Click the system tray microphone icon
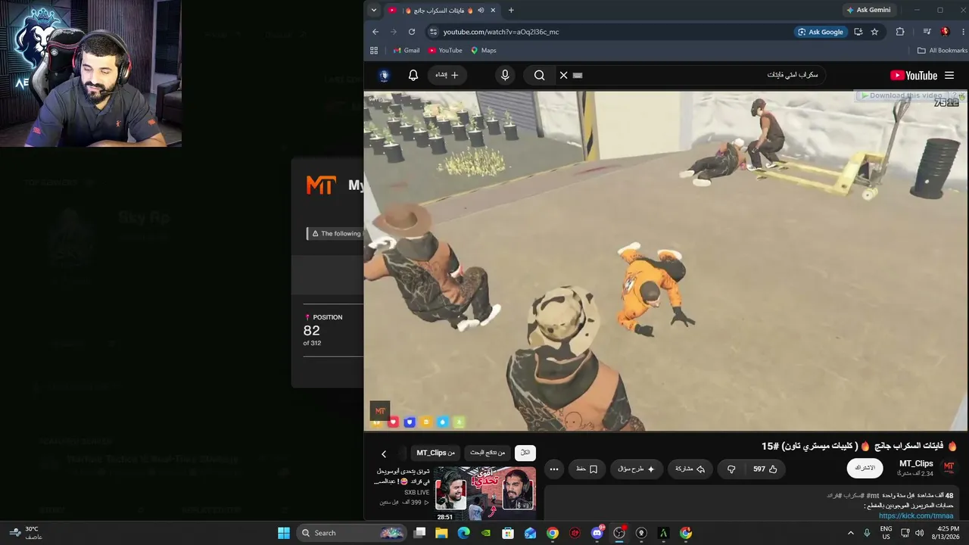969x545 pixels. (868, 533)
